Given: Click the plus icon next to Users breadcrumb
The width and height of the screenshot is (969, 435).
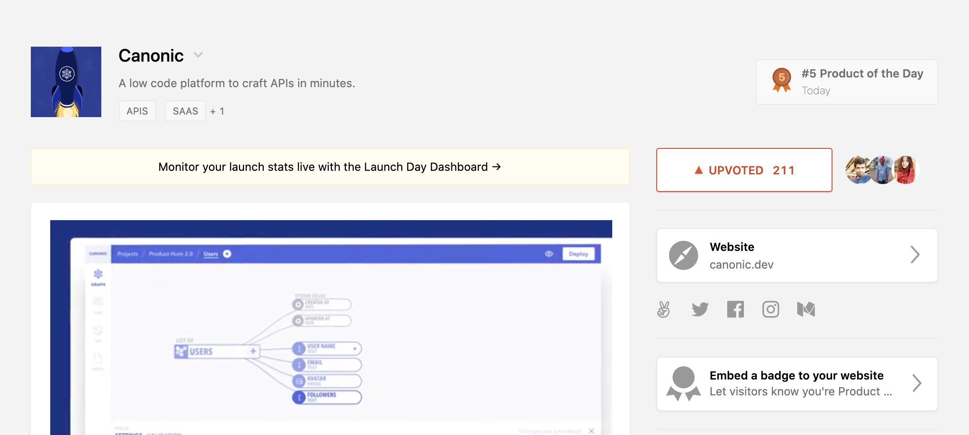Looking at the screenshot, I should point(227,254).
